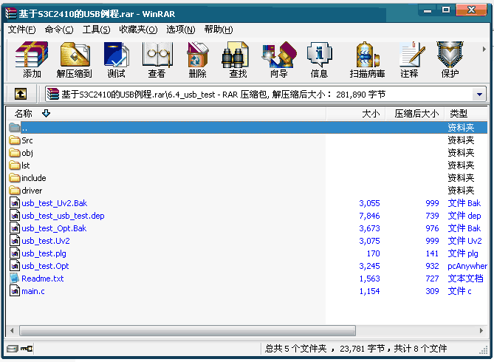Viewport: 494px width, 362px height.
Task: Click size value 1,563 for Readme.txt
Action: click(x=369, y=279)
